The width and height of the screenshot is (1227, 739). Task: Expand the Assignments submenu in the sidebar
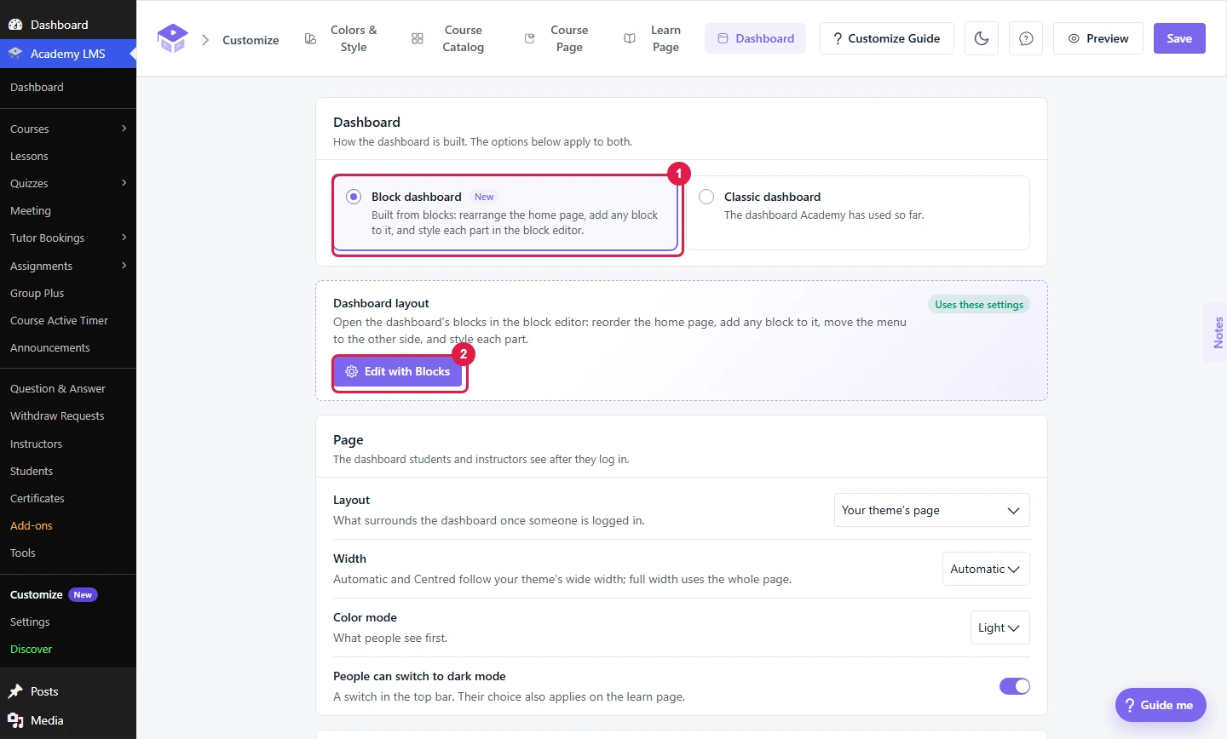(124, 266)
